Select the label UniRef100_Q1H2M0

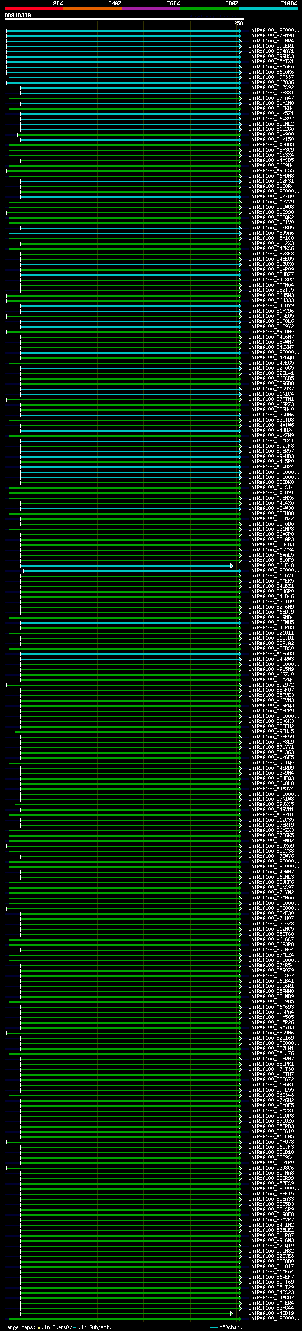click(x=271, y=103)
